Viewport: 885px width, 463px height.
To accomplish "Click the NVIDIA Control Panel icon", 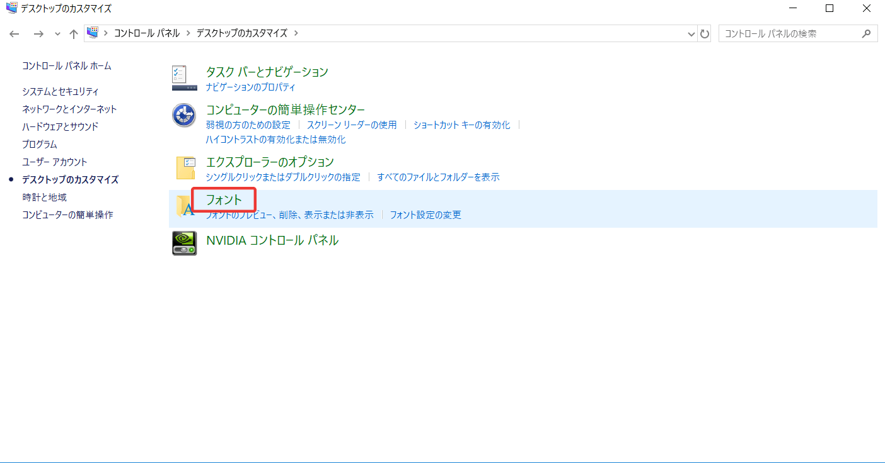I will (x=184, y=243).
